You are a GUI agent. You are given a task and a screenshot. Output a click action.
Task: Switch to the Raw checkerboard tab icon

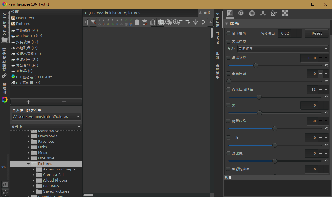(284, 13)
